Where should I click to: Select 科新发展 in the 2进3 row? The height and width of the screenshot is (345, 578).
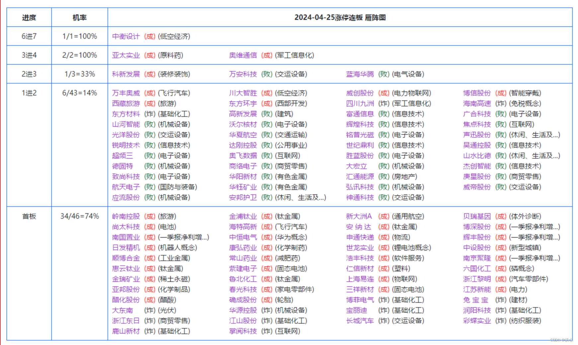tap(126, 74)
